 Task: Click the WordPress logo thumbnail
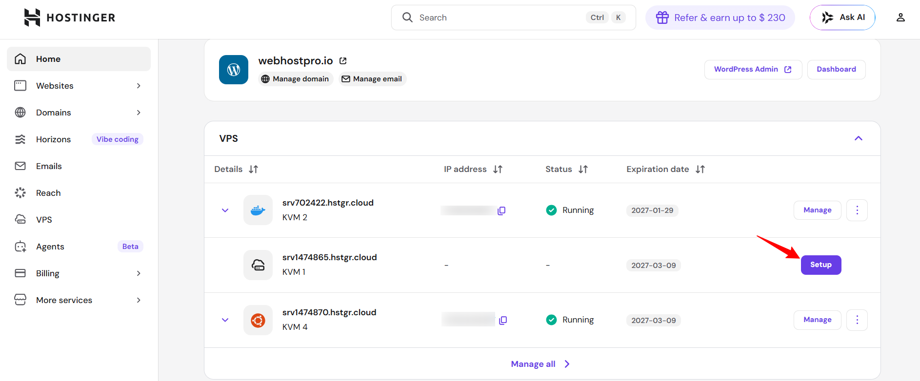(x=234, y=70)
